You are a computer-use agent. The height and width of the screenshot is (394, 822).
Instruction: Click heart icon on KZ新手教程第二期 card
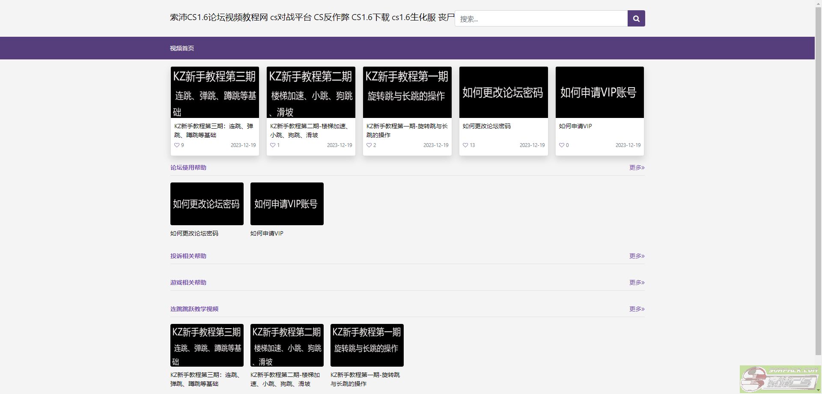click(x=273, y=145)
